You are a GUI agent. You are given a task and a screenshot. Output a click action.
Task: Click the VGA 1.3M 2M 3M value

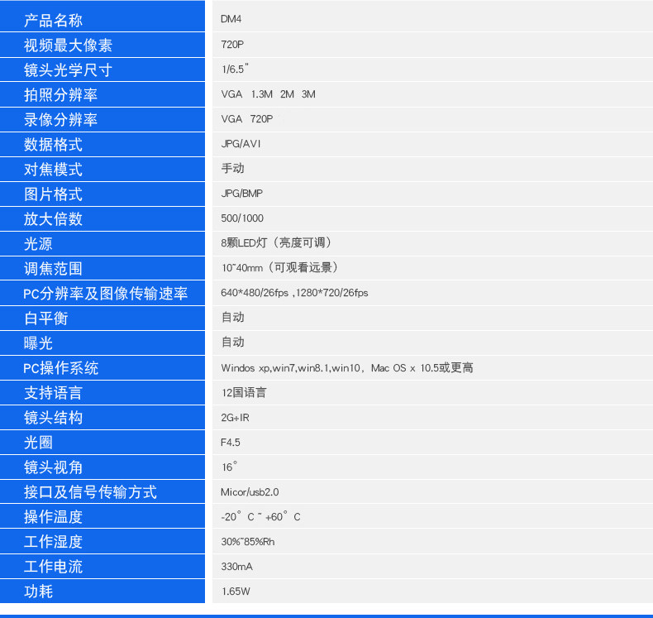point(268,94)
